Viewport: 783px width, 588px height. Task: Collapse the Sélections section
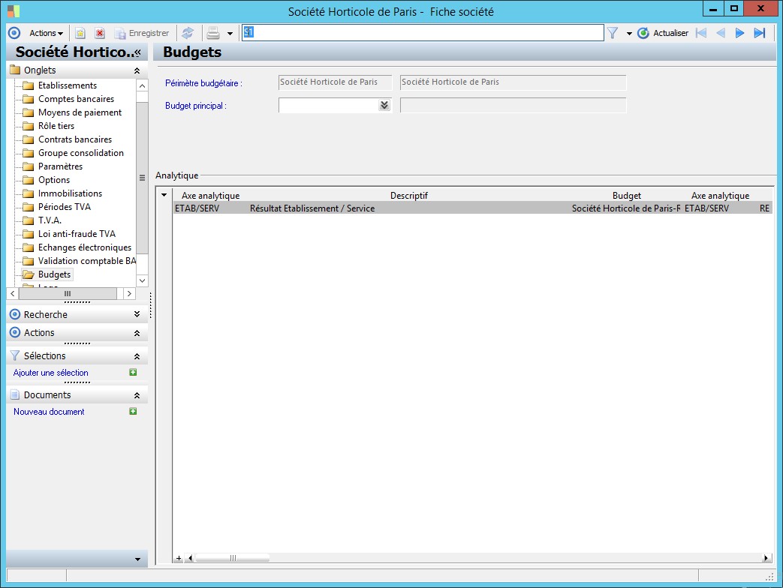click(137, 356)
